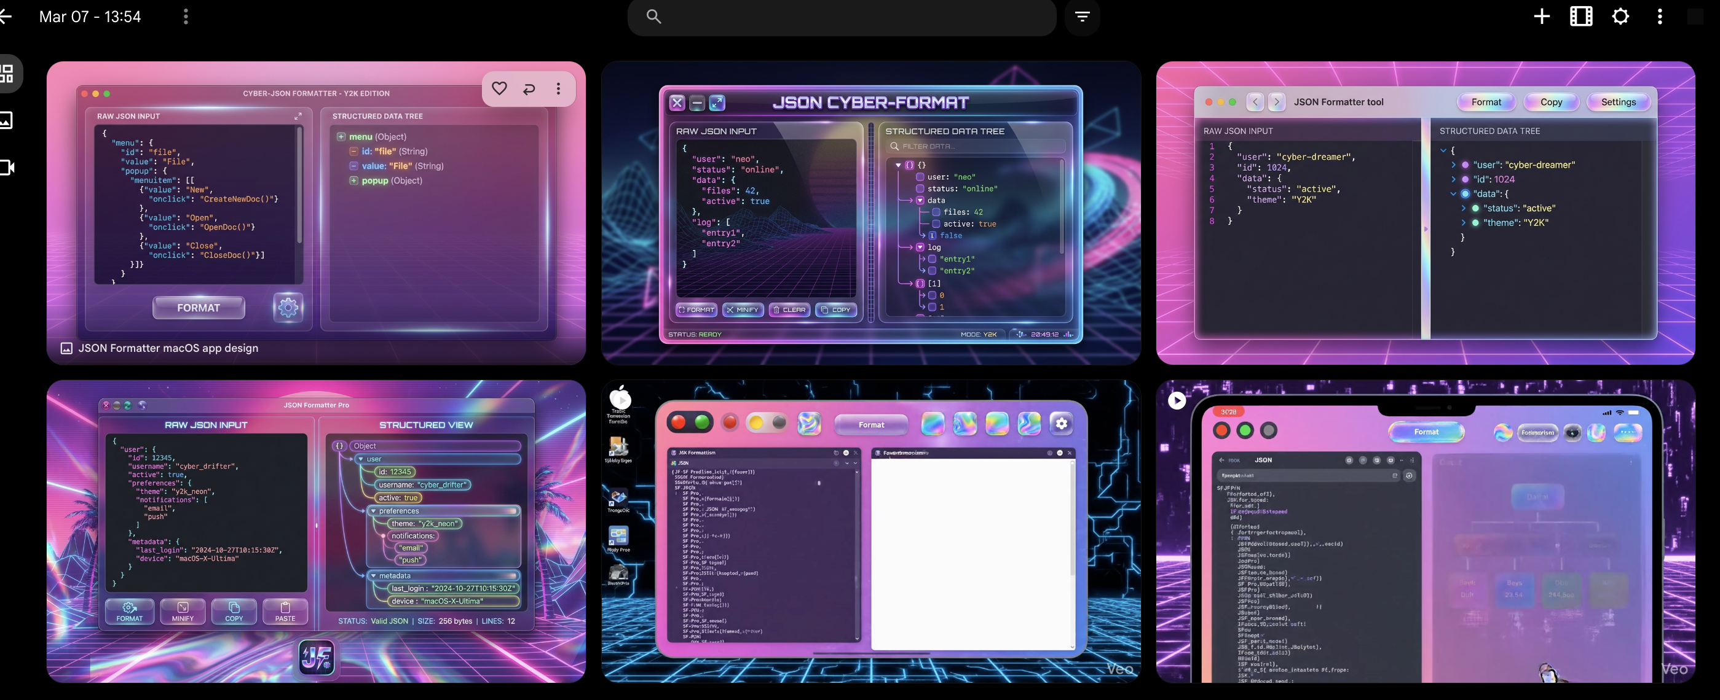
Task: Show only images using the sidebar image icon
Action: click(6, 121)
